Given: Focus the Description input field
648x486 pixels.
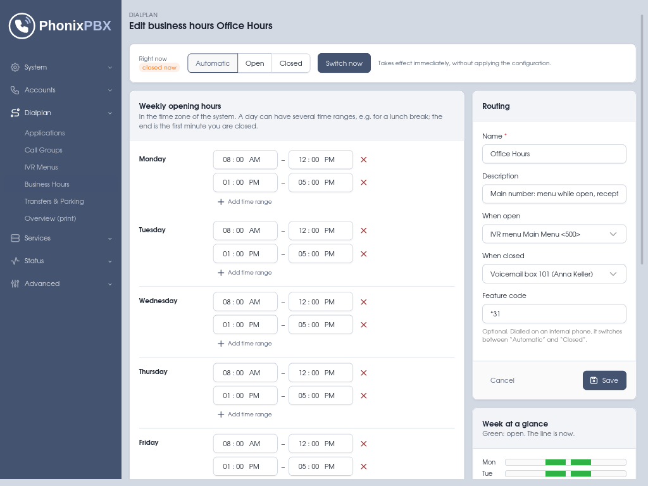Looking at the screenshot, I should (554, 194).
